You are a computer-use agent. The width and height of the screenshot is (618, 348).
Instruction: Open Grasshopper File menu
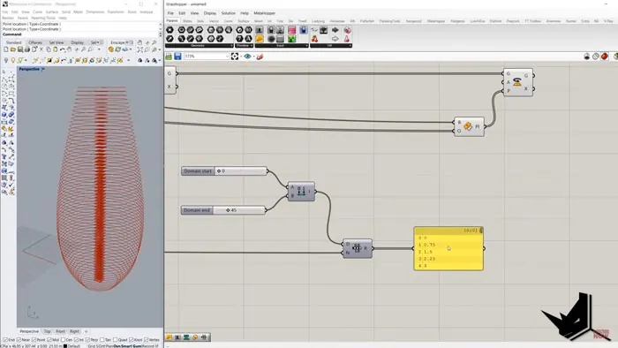click(x=170, y=13)
